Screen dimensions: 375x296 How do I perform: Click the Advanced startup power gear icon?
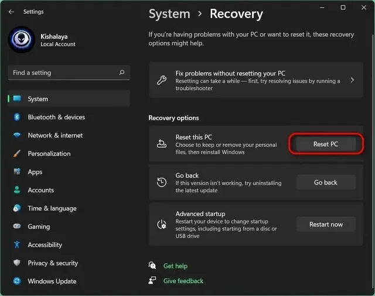[162, 225]
